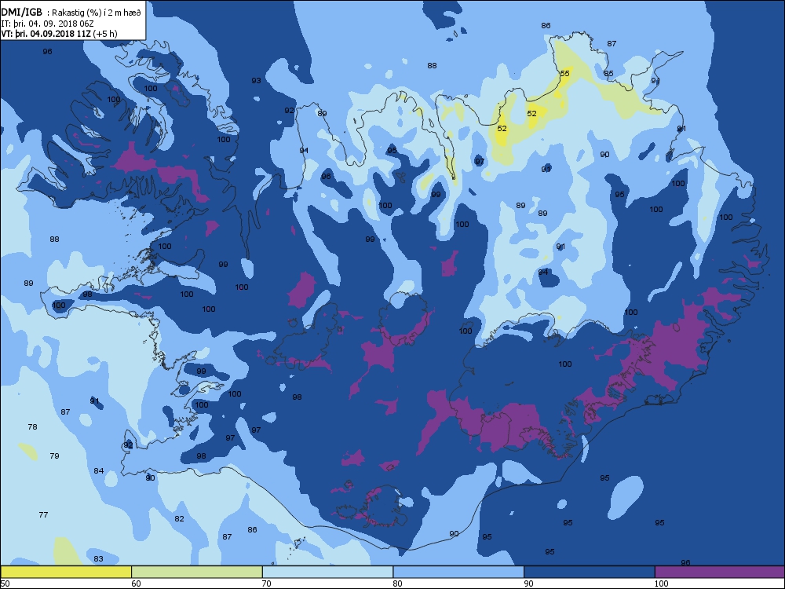
Task: Click the 'Rakastig (%) í 2 m hæð' label
Action: 97,13
